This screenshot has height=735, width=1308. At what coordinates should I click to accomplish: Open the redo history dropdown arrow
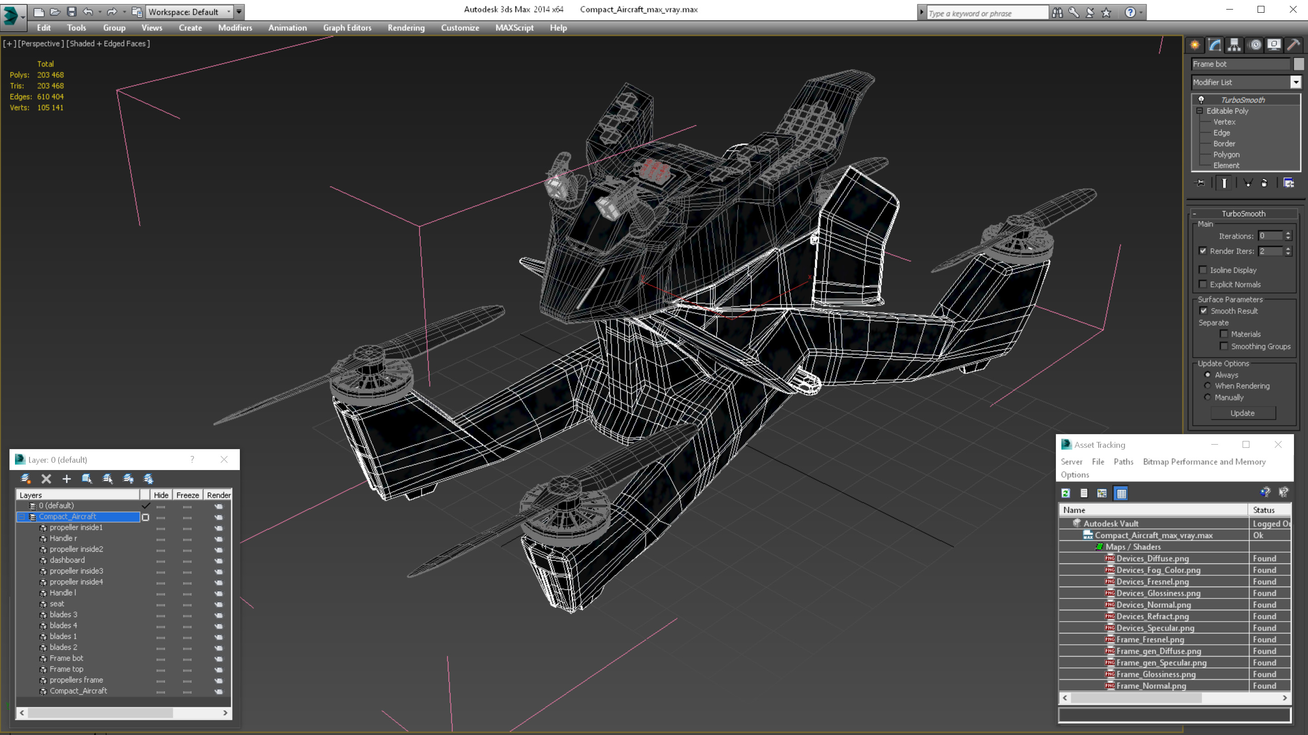point(124,12)
